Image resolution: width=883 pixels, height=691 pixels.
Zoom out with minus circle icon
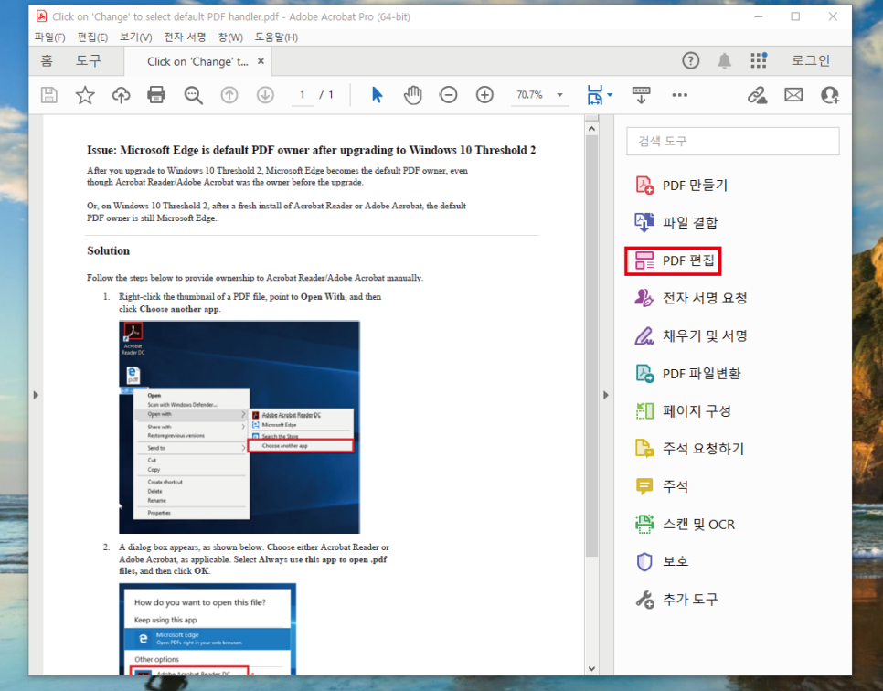point(449,95)
